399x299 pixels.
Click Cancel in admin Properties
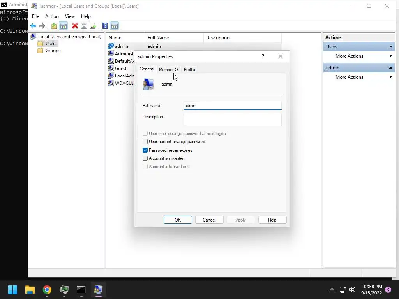(x=209, y=220)
